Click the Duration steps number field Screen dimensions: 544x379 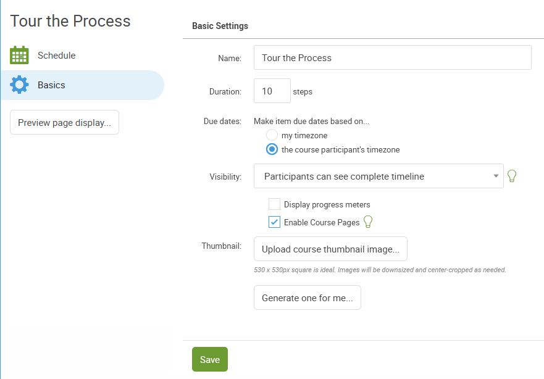click(x=272, y=91)
